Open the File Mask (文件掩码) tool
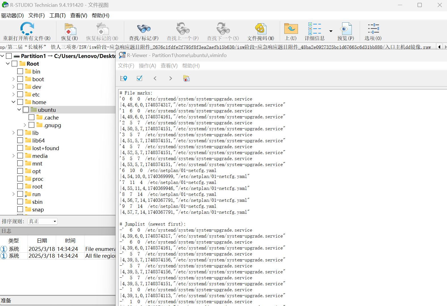The width and height of the screenshot is (447, 306). pos(260,29)
